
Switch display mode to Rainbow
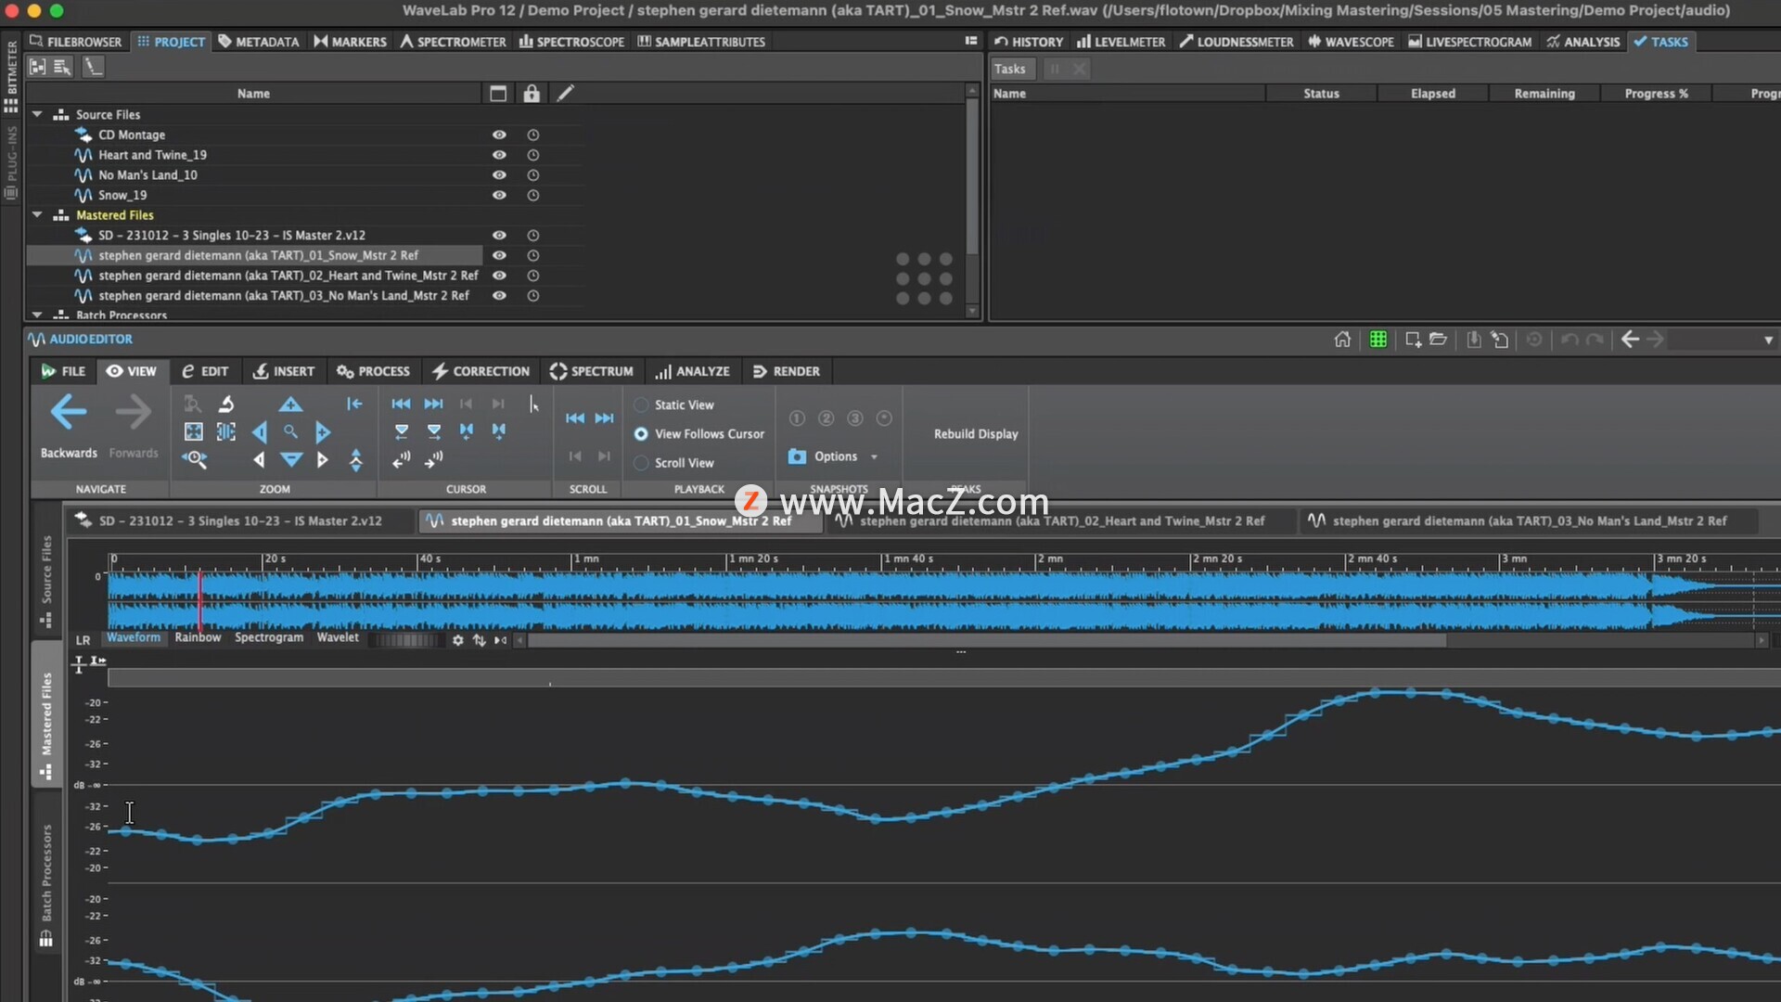[x=198, y=637]
